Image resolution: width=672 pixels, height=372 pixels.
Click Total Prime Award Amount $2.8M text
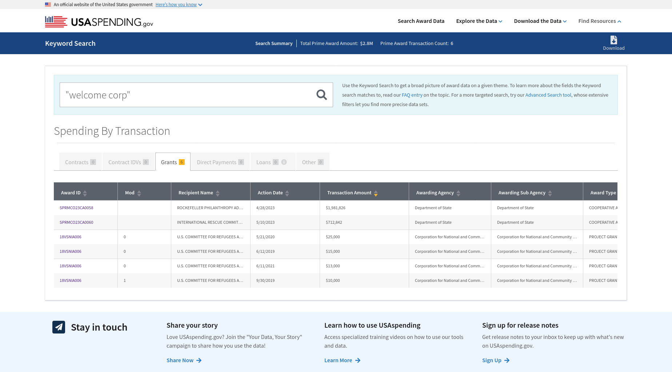336,43
